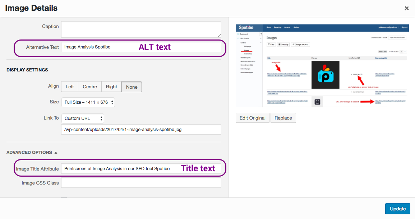Open the Link To dropdown showing Custom URL

pyautogui.click(x=83, y=118)
